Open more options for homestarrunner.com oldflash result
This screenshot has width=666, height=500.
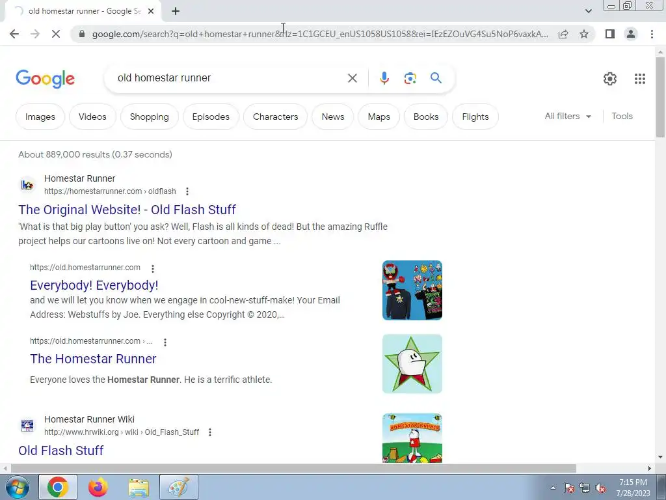click(187, 191)
